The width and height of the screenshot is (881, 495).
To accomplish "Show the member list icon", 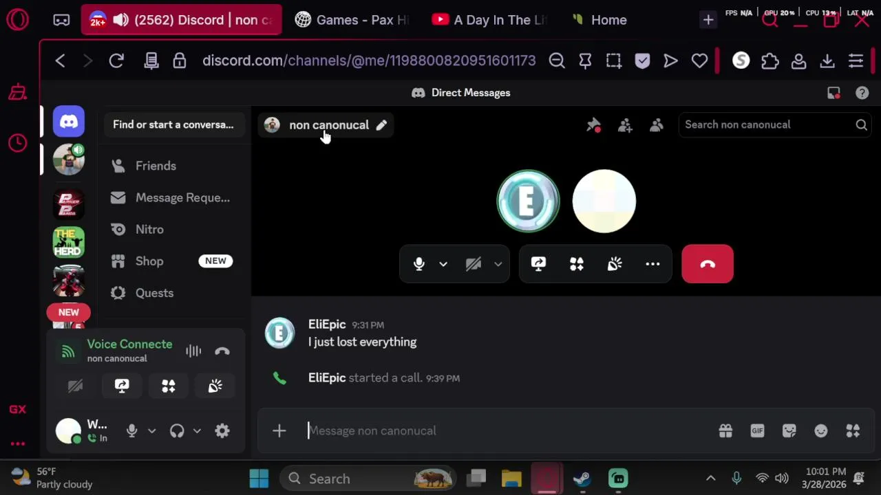I will (657, 125).
